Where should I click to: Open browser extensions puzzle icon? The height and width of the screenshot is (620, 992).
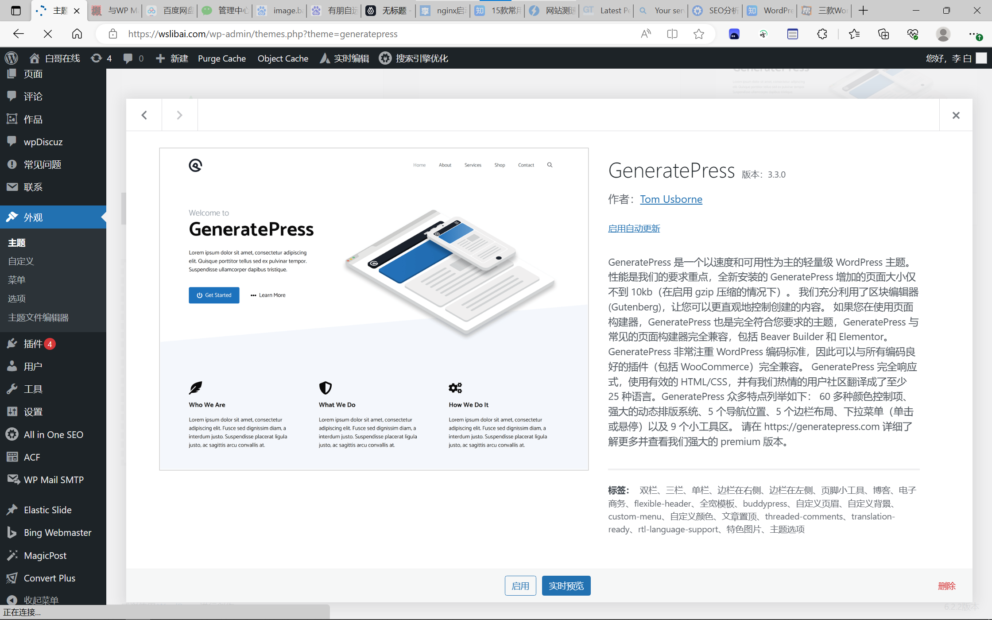(822, 34)
